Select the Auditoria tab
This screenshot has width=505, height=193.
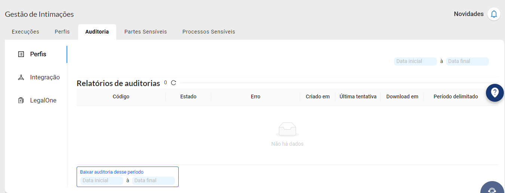tap(97, 32)
